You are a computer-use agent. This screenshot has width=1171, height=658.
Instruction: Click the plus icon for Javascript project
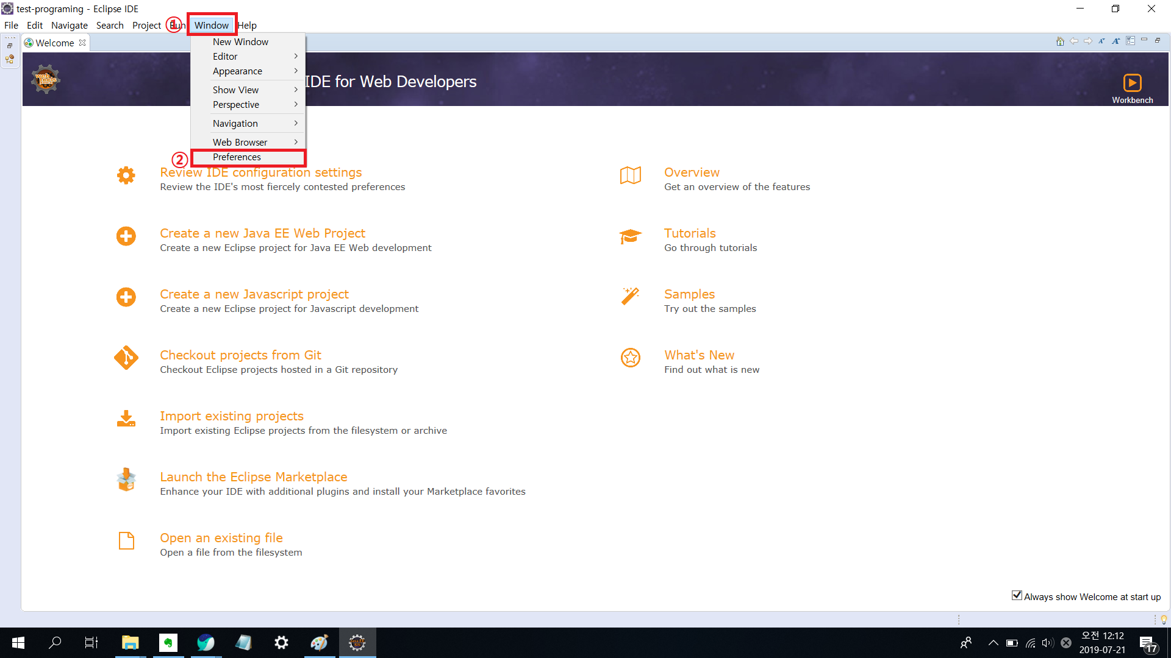pyautogui.click(x=126, y=297)
